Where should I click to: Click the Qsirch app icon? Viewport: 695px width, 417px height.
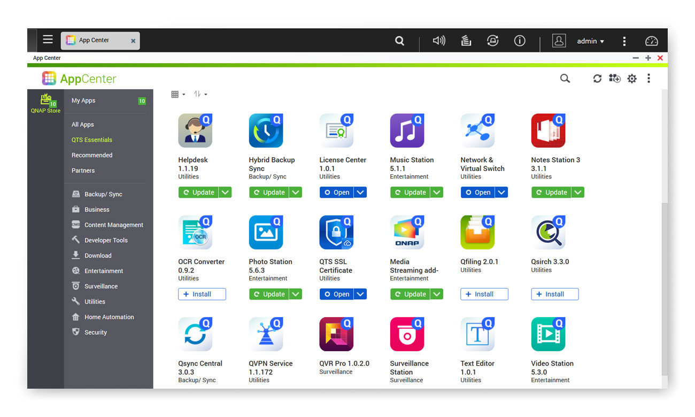[548, 232]
